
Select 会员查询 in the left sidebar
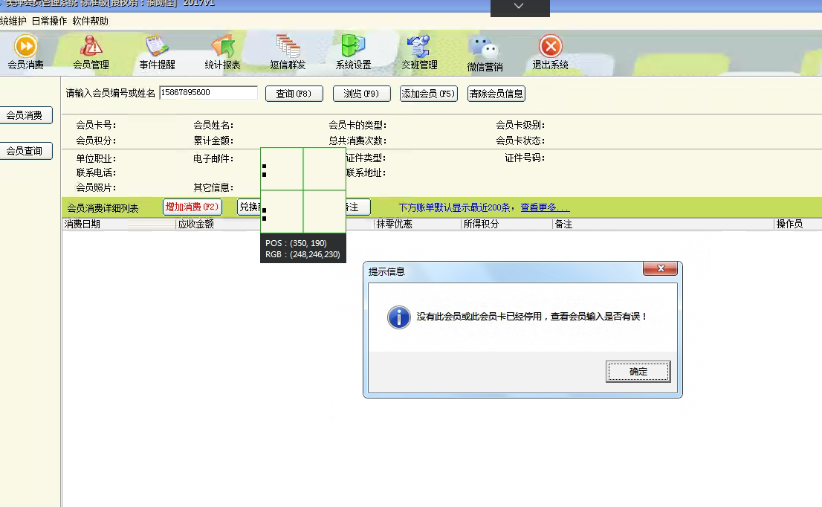pos(25,151)
